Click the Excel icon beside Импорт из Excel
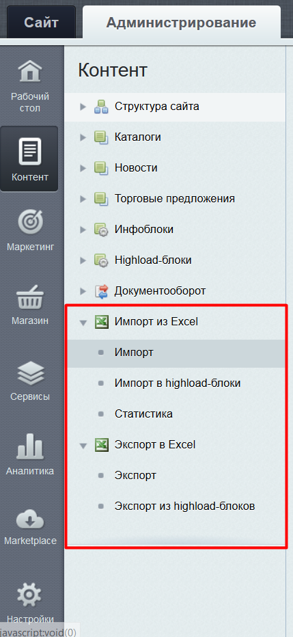This screenshot has height=637, width=293. [x=101, y=322]
